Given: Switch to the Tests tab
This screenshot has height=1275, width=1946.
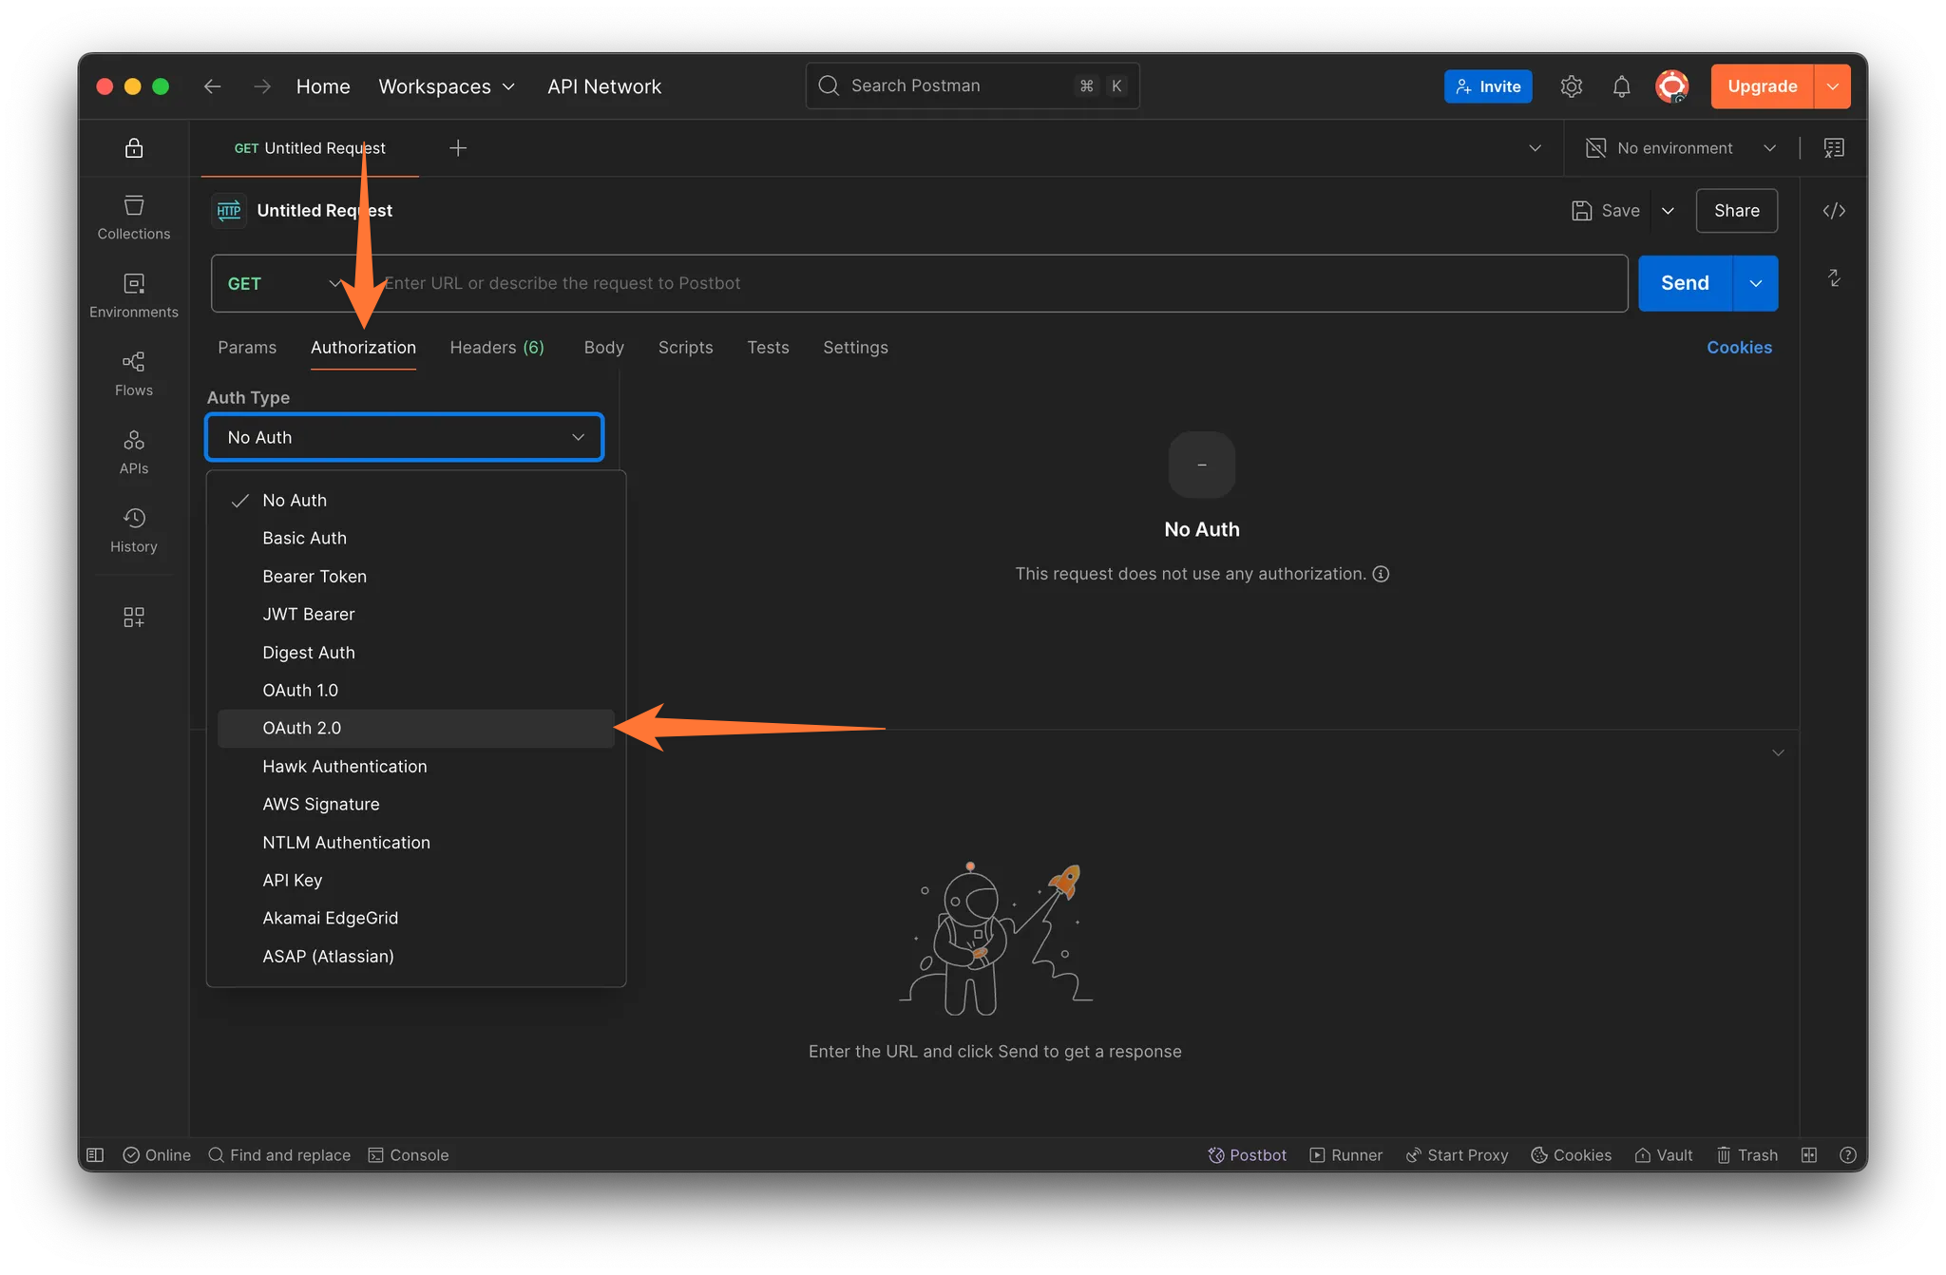Looking at the screenshot, I should pyautogui.click(x=768, y=348).
